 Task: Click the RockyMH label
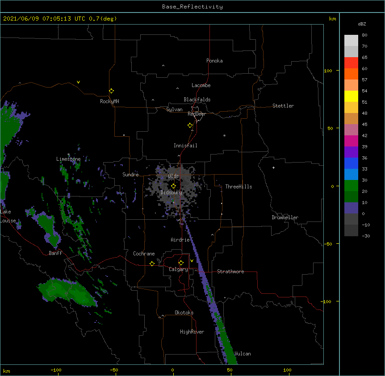point(109,101)
